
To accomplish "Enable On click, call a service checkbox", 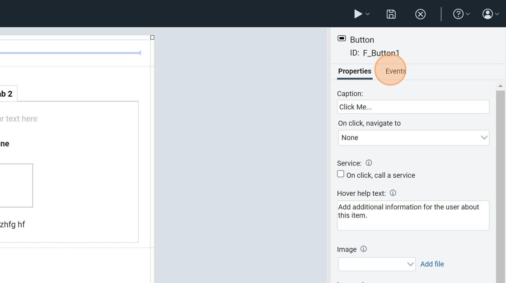I will [x=341, y=174].
